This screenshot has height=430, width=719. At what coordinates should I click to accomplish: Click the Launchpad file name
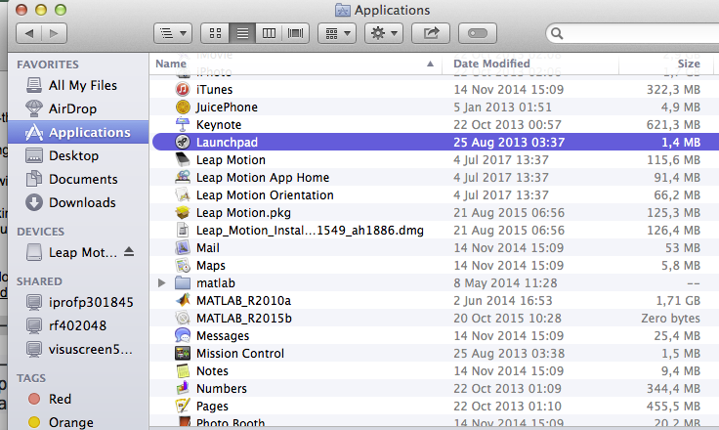(x=227, y=143)
